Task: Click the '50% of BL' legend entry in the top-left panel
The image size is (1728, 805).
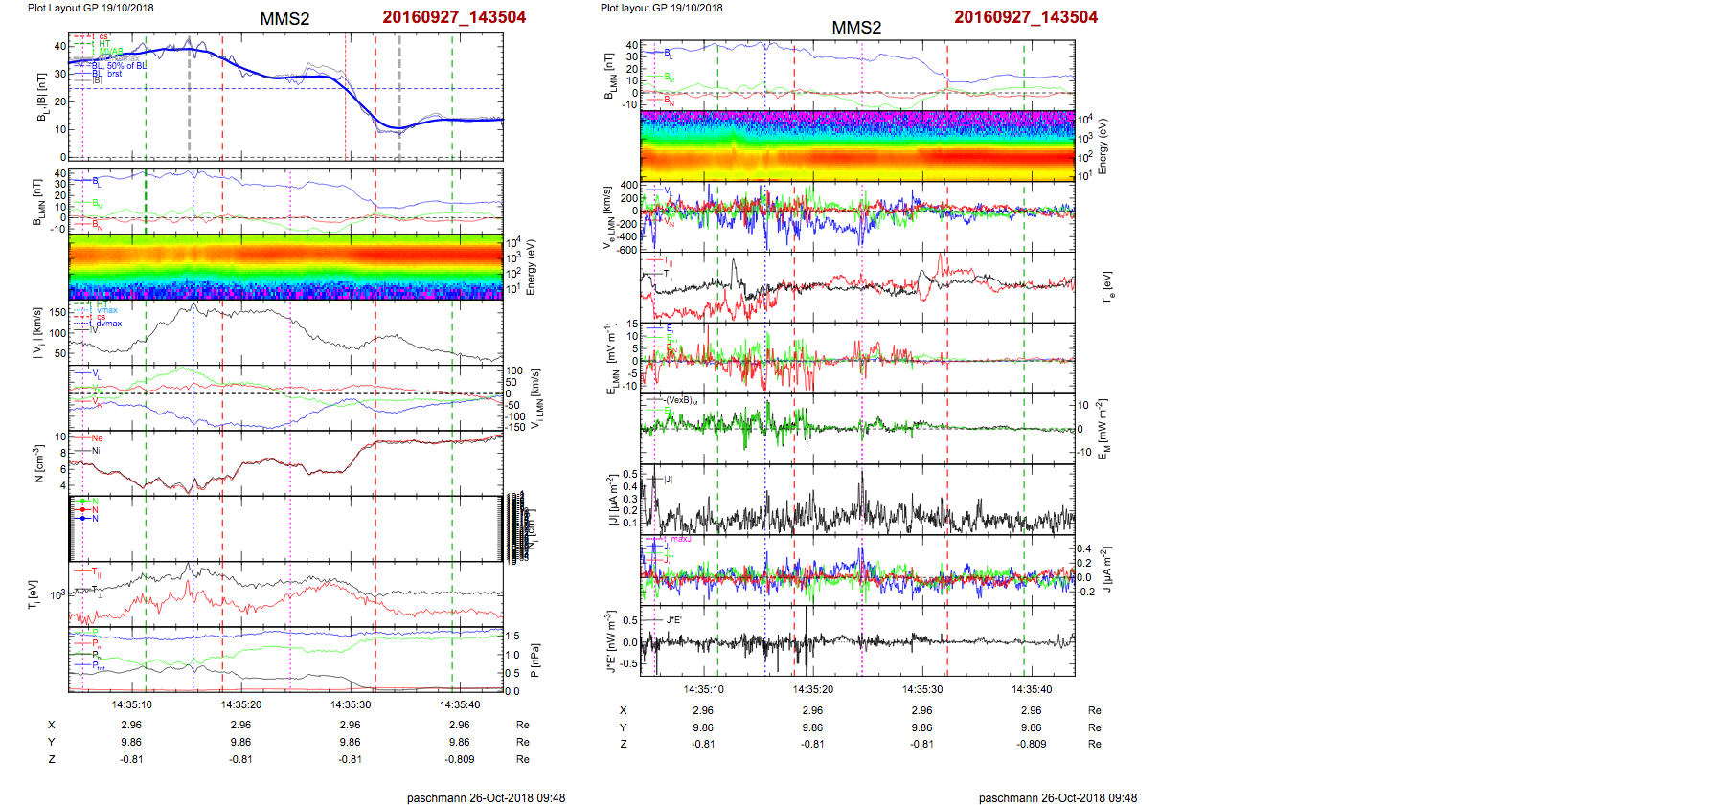Action: point(126,66)
